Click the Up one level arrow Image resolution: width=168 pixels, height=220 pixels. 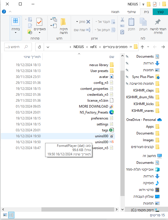pyautogui.click(x=142, y=47)
